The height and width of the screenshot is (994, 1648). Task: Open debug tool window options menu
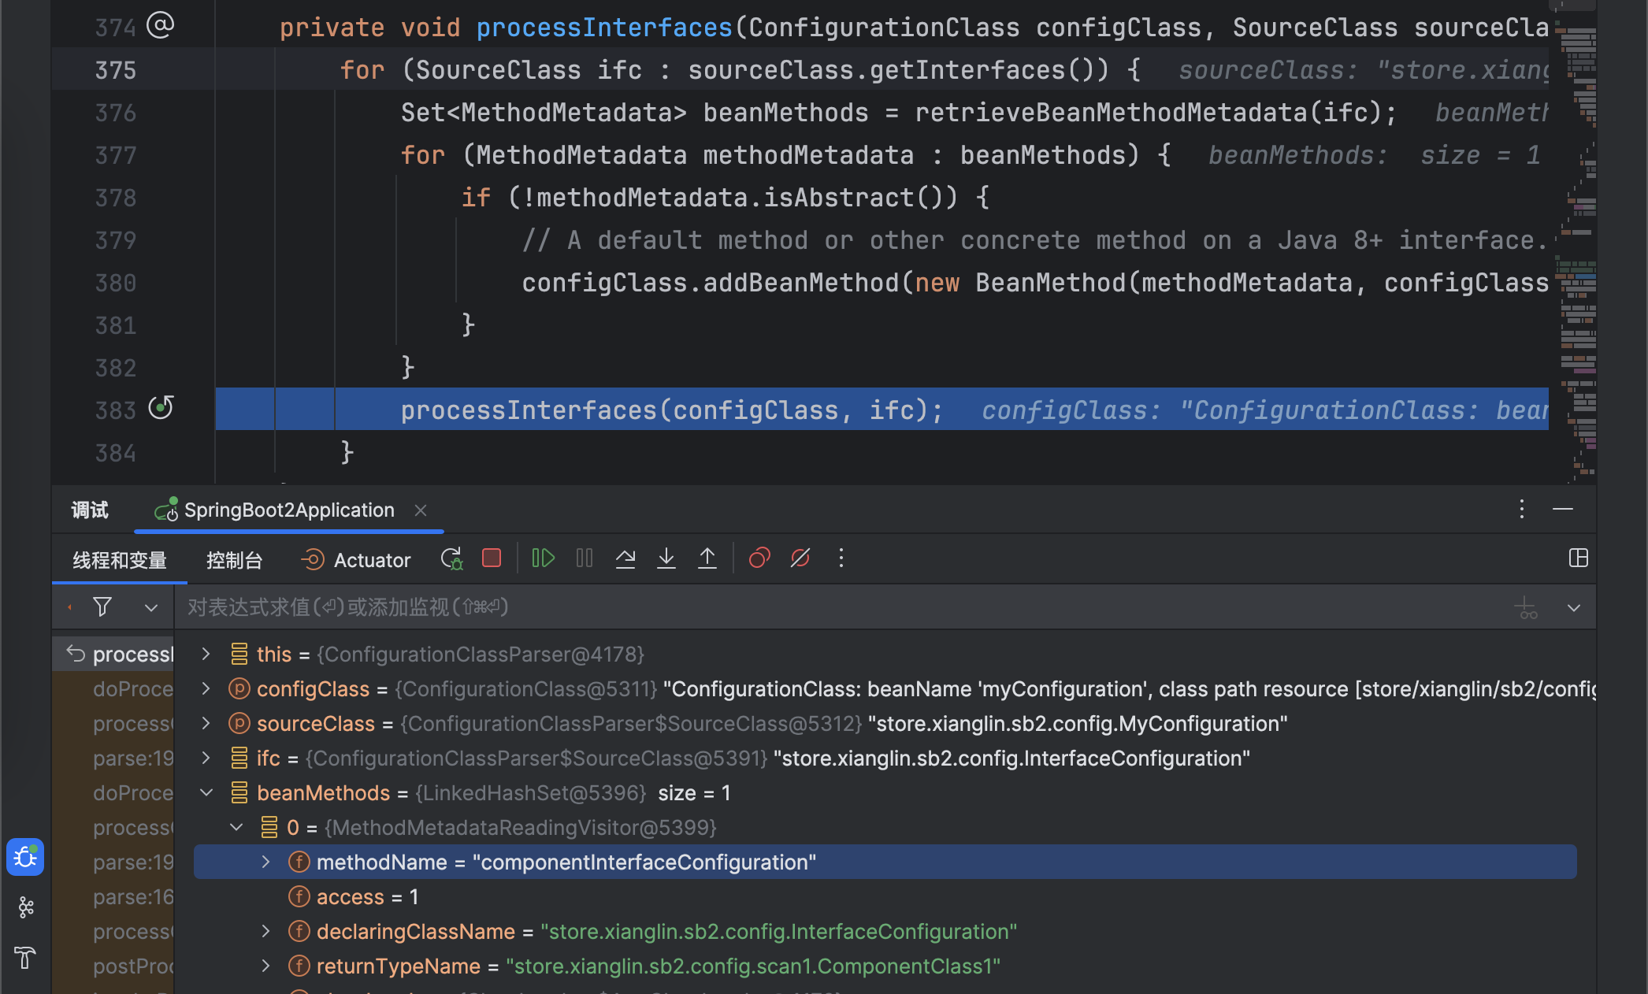click(1522, 510)
